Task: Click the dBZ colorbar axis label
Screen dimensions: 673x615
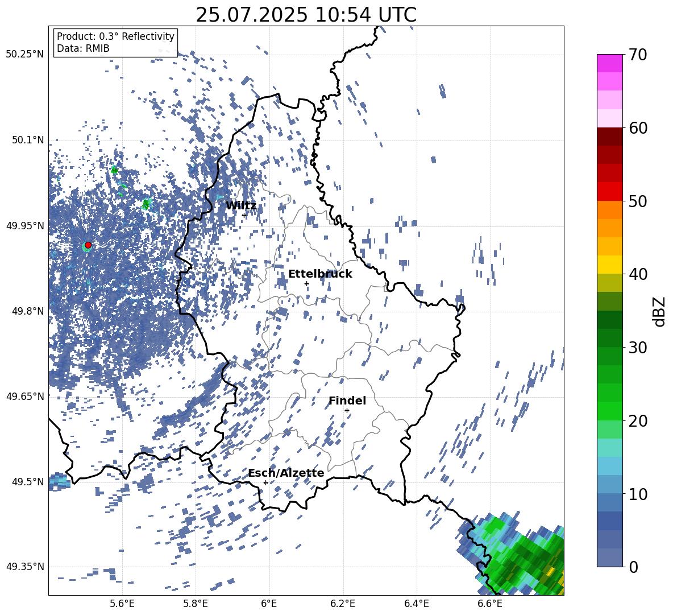Action: pos(660,311)
